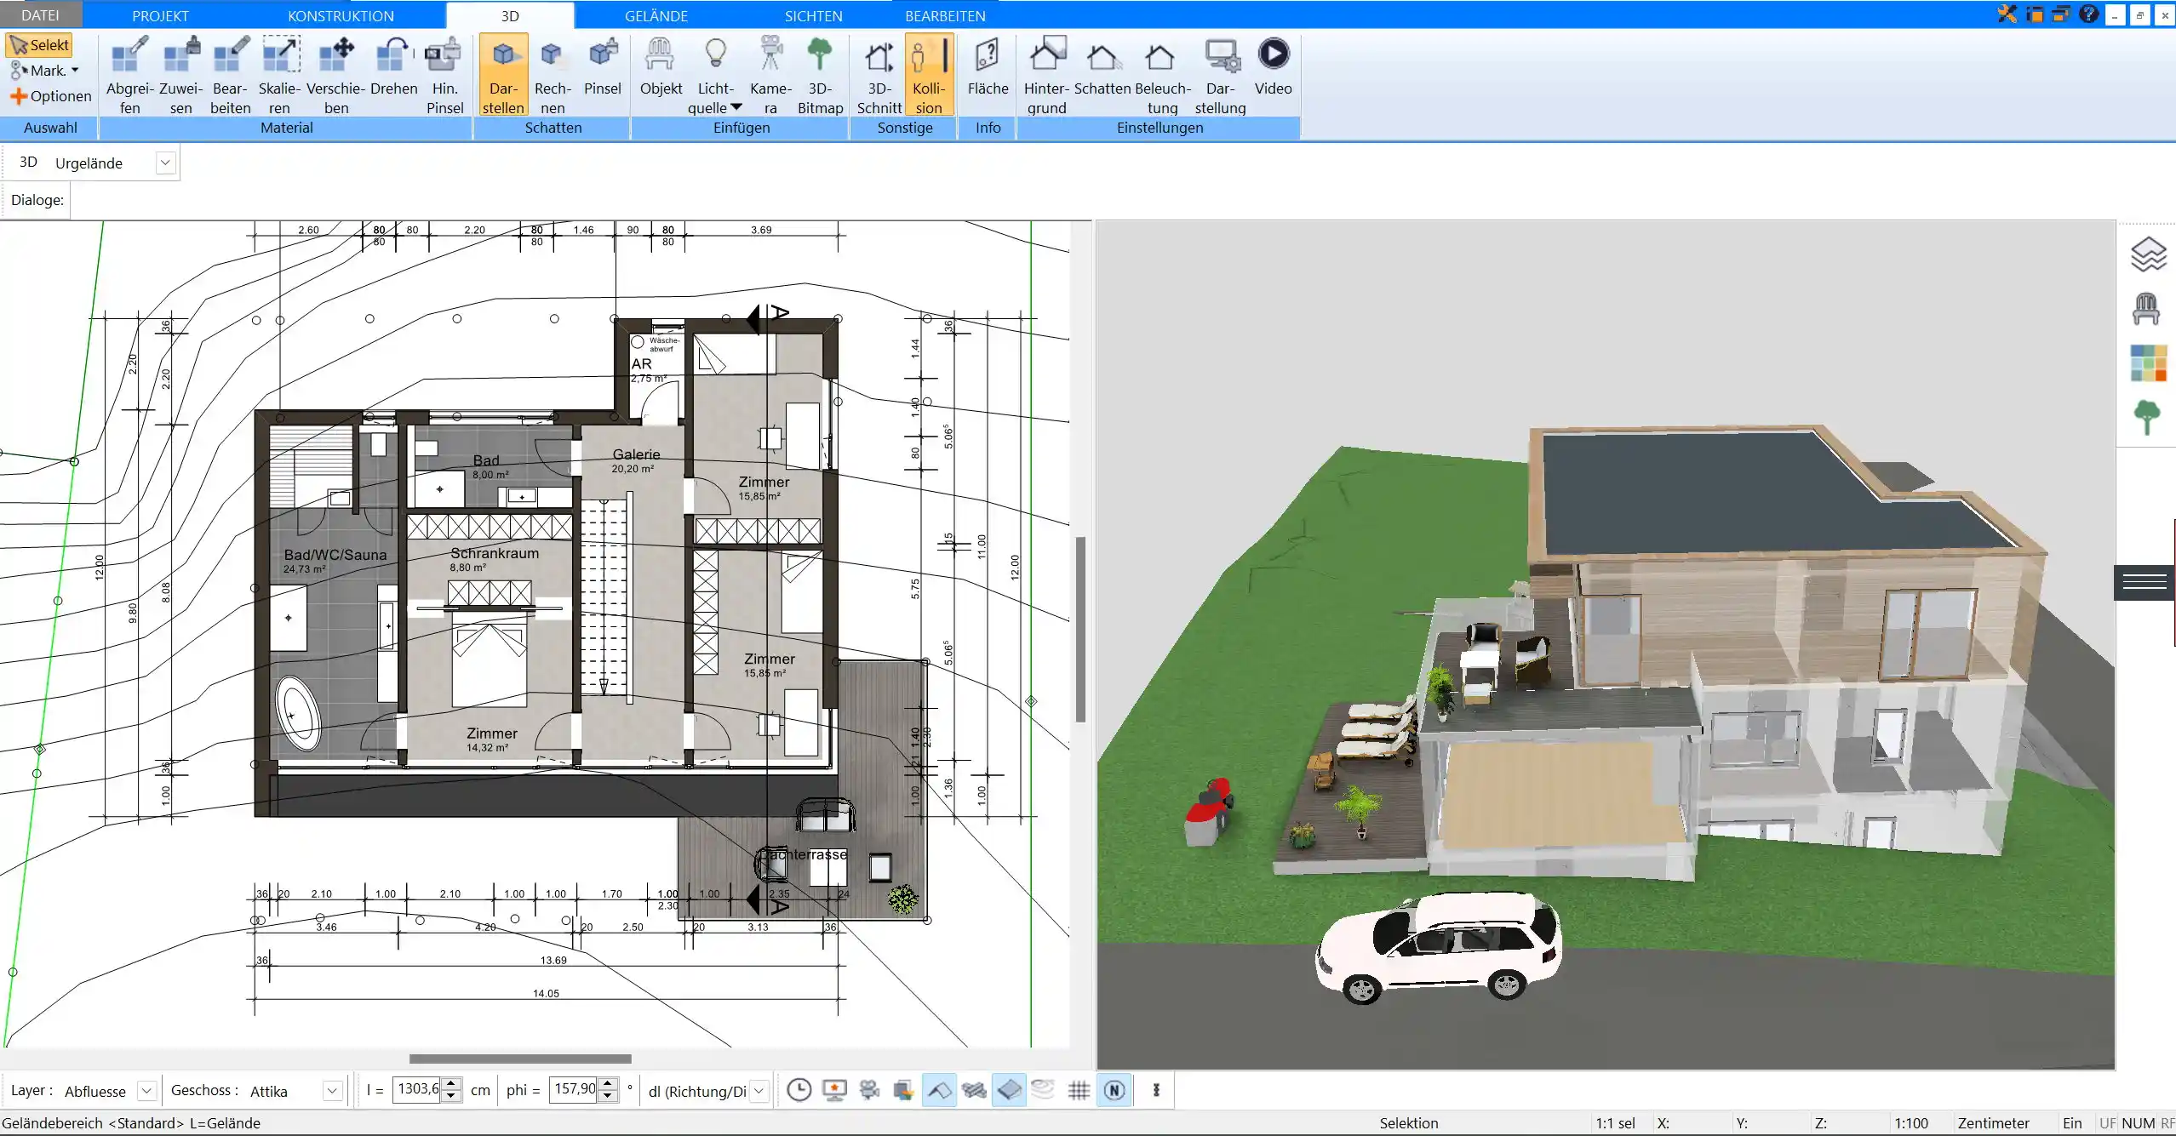Image resolution: width=2176 pixels, height=1136 pixels.
Task: Insert a 3D Objekt
Action: click(661, 66)
